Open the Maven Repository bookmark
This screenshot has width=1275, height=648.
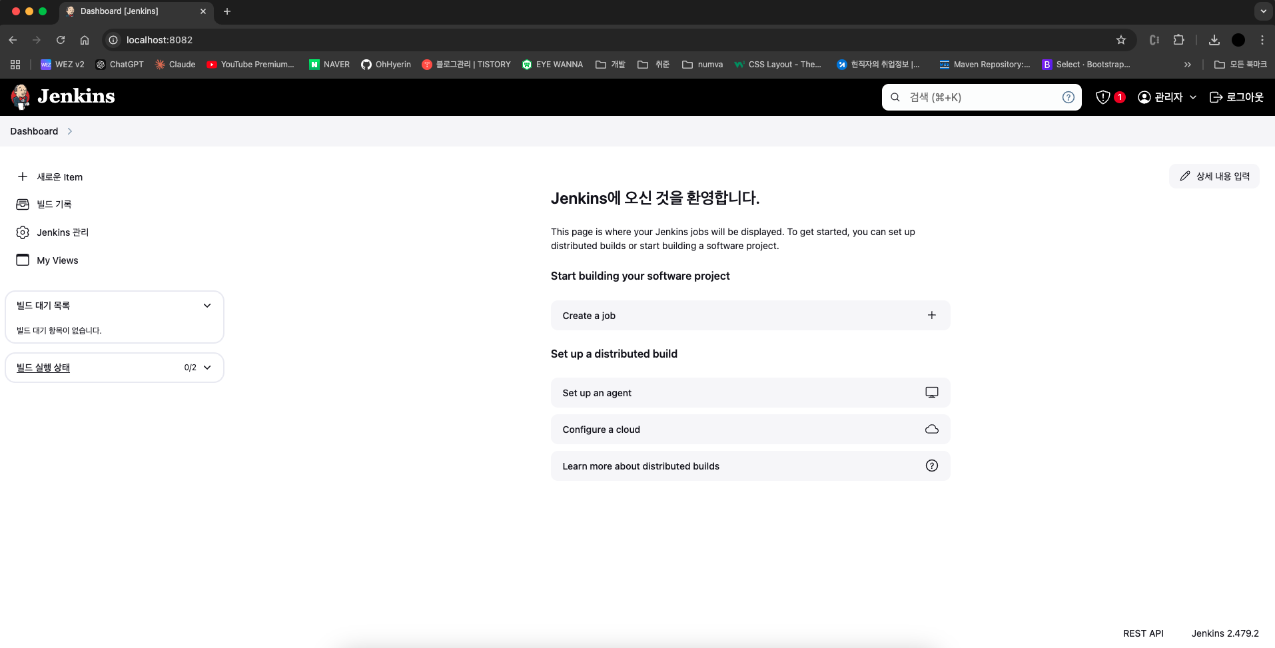985,65
